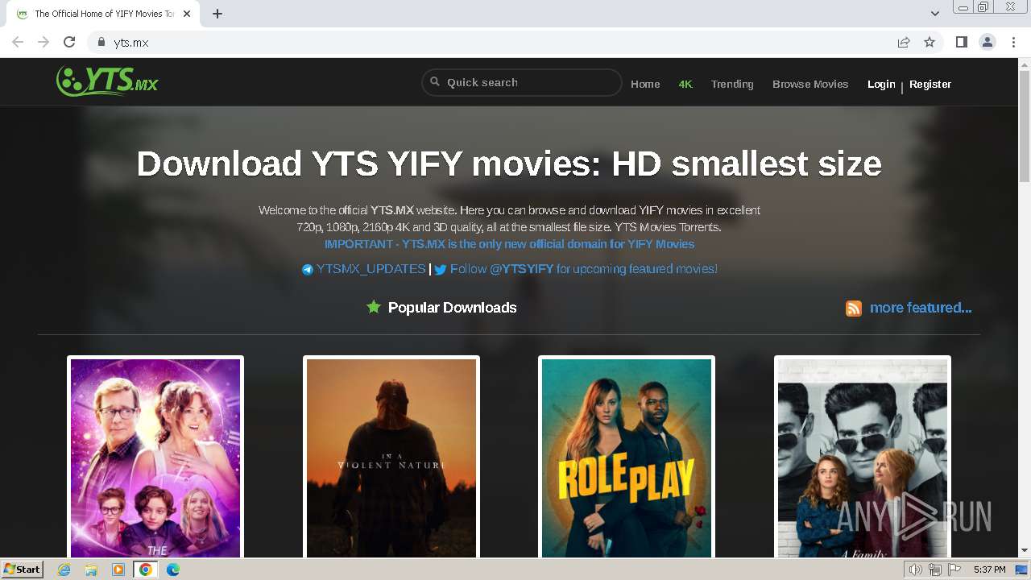Click the 'IMPORTANT - YTS.MX is the only' notice
The width and height of the screenshot is (1031, 580).
click(509, 244)
